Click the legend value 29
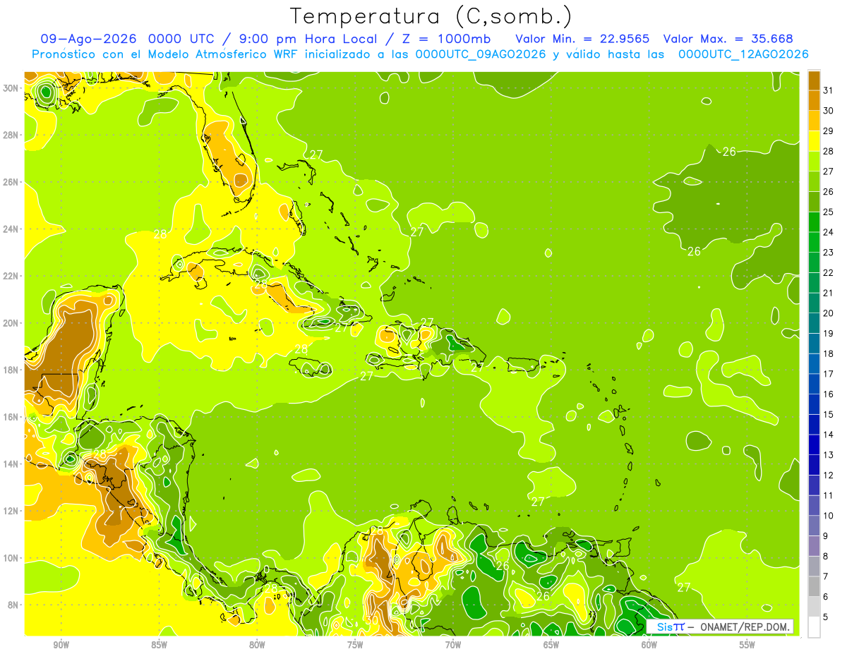This screenshot has width=847, height=654. pyautogui.click(x=828, y=131)
